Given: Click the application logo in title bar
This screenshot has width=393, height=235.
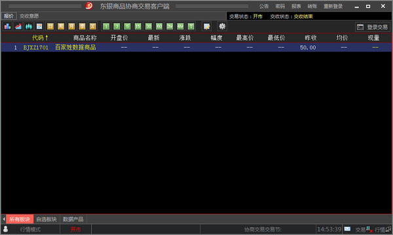Looking at the screenshot, I should coord(88,5).
